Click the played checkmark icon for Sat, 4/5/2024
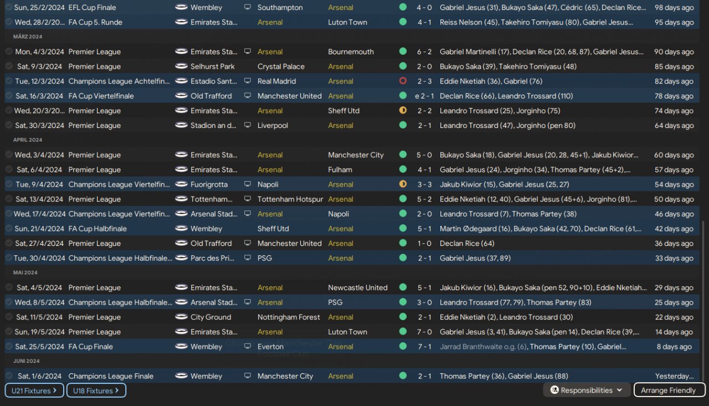709x406 pixels. point(9,287)
